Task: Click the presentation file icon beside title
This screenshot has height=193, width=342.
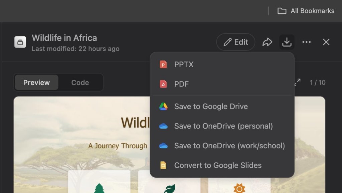Action: coord(20,42)
